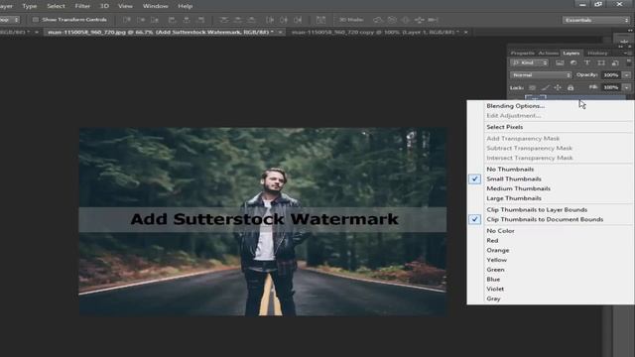Open the Auto-Select group dropdown in options bar
635x357 pixels.
[9, 20]
